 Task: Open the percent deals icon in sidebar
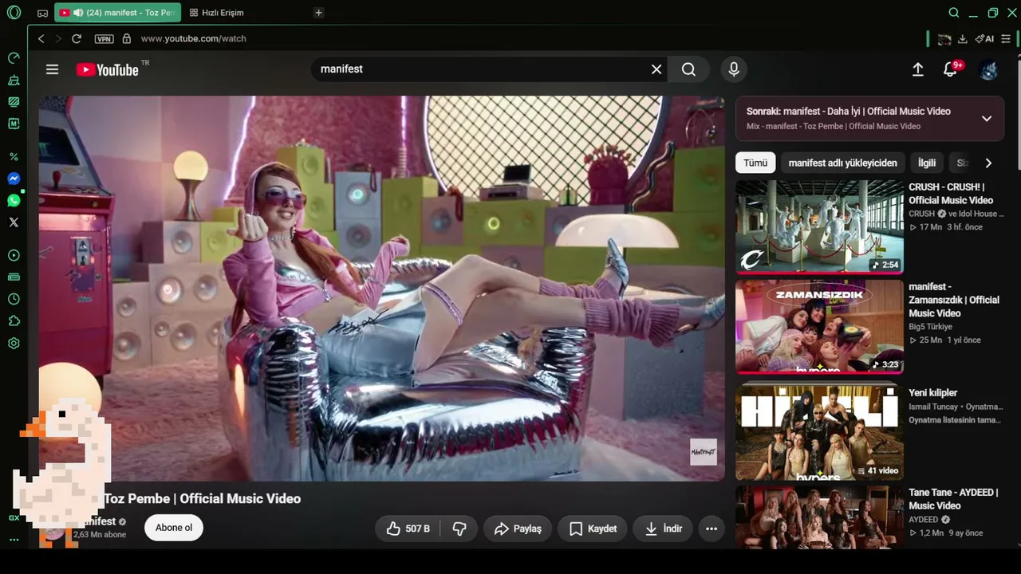(14, 157)
